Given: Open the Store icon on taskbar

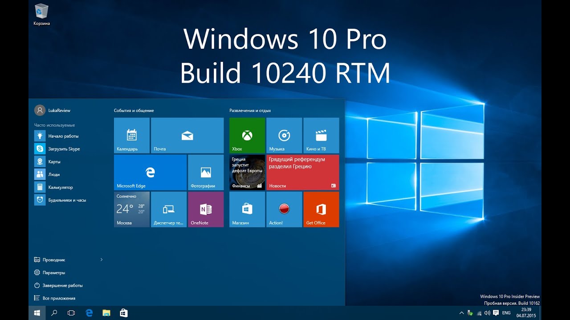Looking at the screenshot, I should (124, 313).
